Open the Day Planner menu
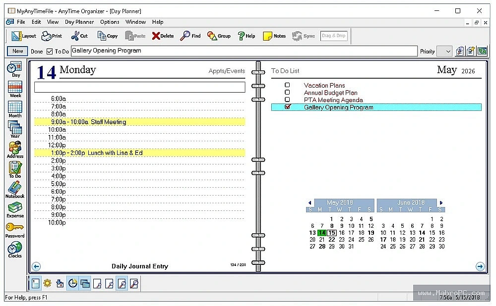The height and width of the screenshot is (306, 496). click(x=79, y=22)
